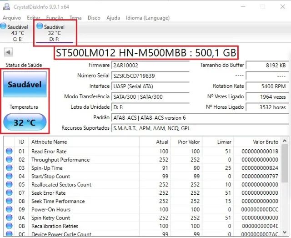Click status icon for Seek Time Performance
Screen dimensions: 291x238
coord(9,201)
